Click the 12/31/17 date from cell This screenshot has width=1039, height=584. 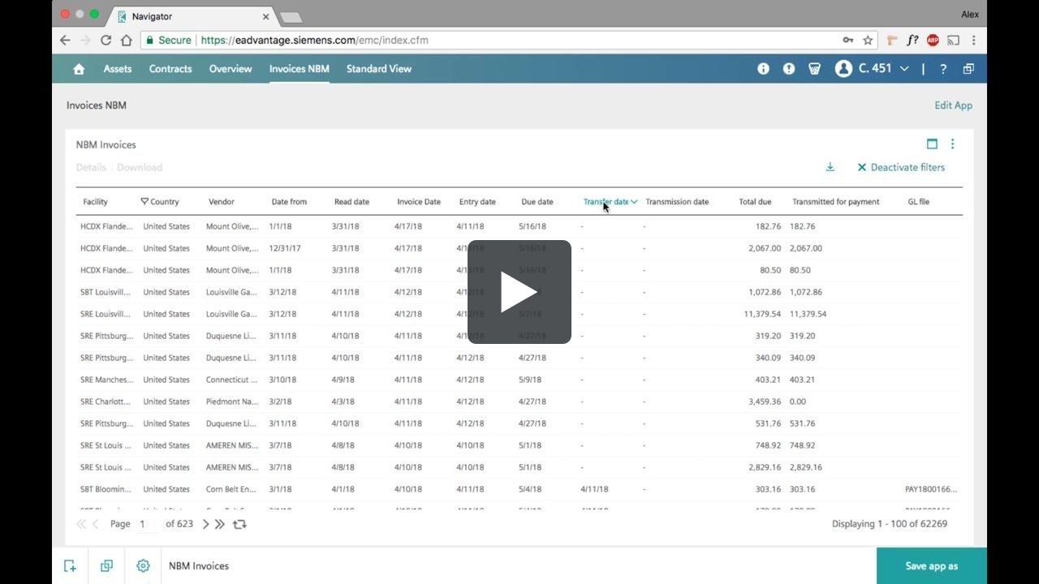(x=285, y=248)
